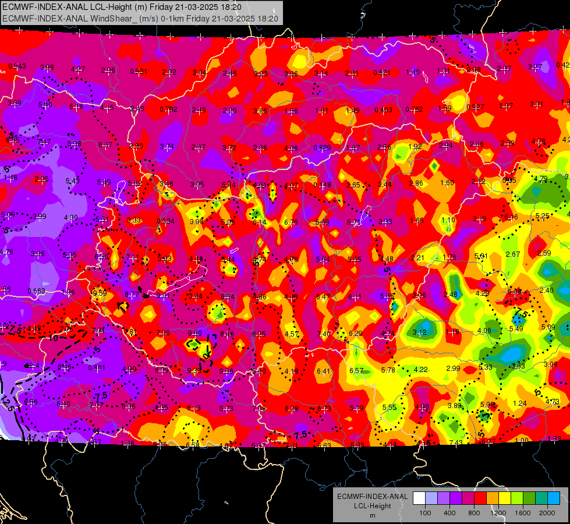Image resolution: width=570 pixels, height=524 pixels.
Task: Click the wind shear value 9.50
Action: 194,334
